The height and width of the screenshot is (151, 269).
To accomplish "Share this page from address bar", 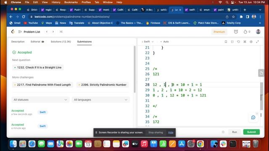I will [x=227, y=17].
